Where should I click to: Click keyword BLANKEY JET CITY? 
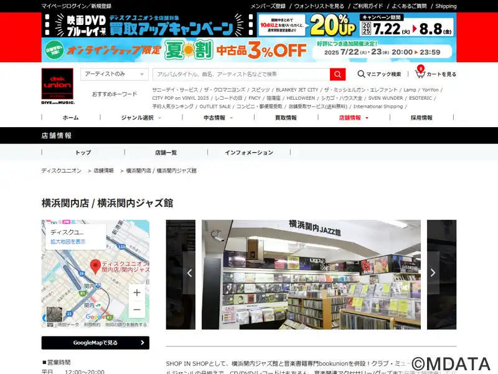297,90
